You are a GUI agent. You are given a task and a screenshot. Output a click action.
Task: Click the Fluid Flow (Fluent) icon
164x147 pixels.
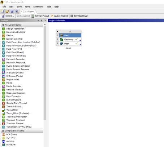4,52
